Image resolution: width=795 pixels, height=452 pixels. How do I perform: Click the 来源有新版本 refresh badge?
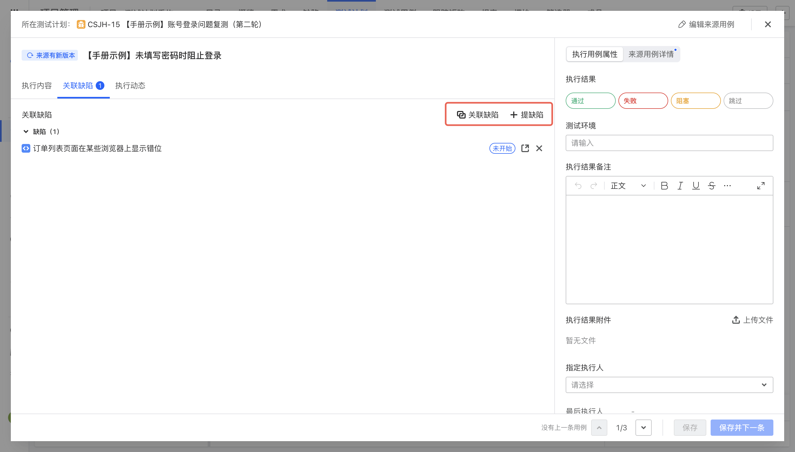[50, 55]
